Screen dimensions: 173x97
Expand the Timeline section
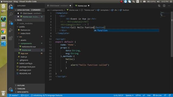(x=29, y=89)
